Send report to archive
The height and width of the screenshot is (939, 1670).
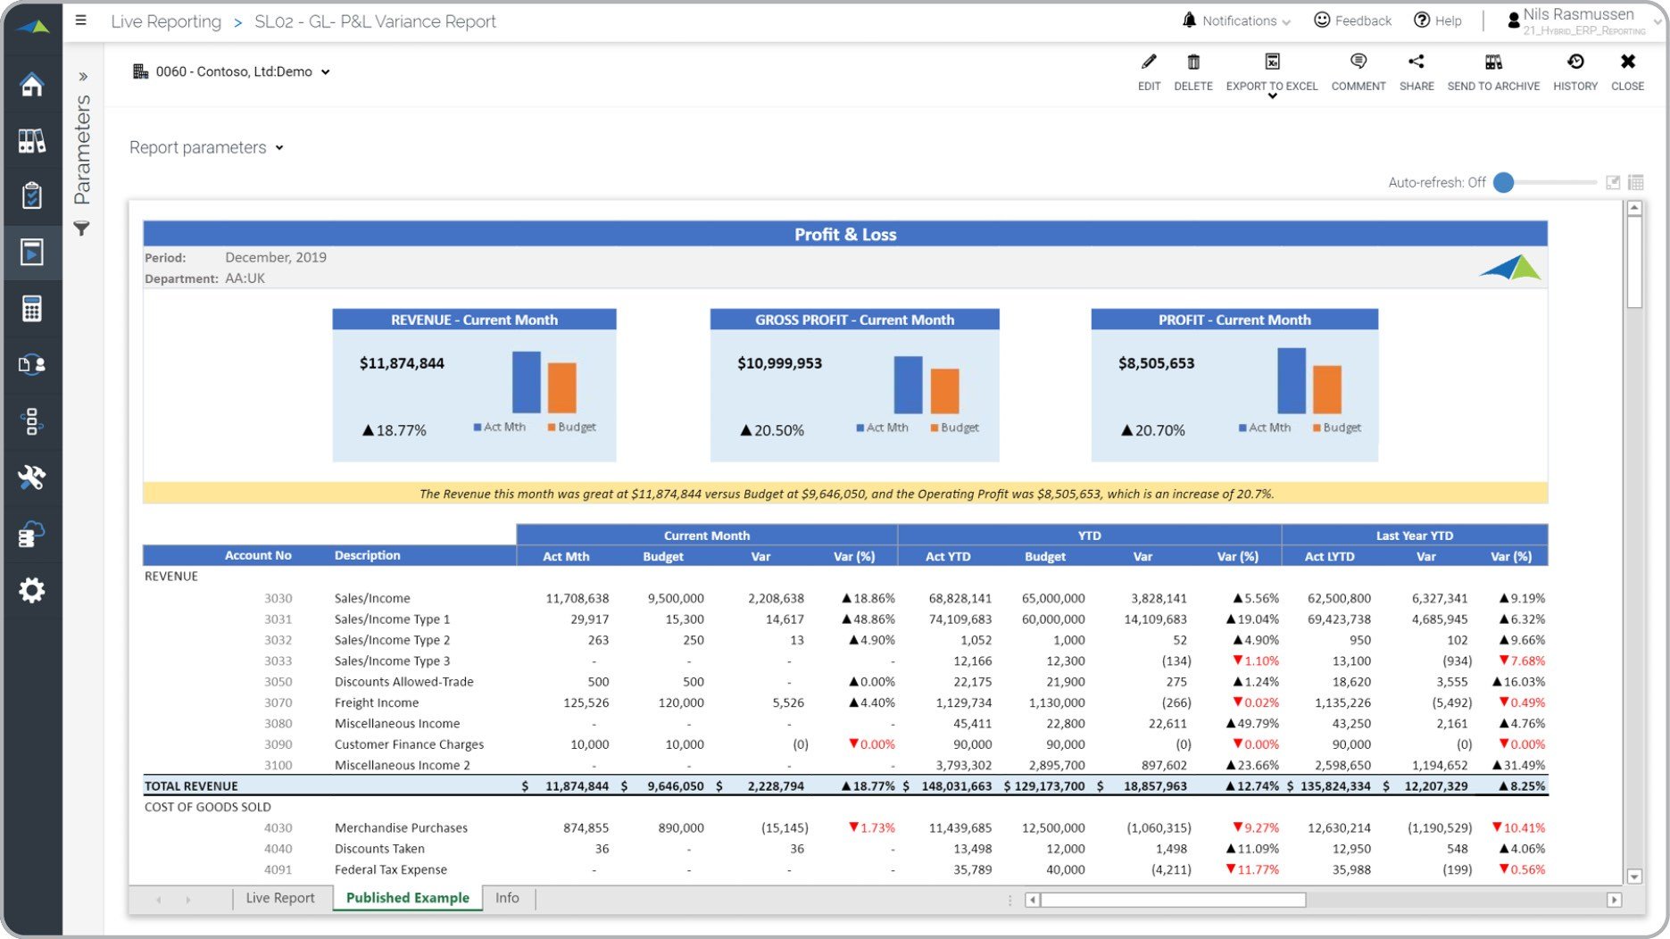tap(1492, 62)
